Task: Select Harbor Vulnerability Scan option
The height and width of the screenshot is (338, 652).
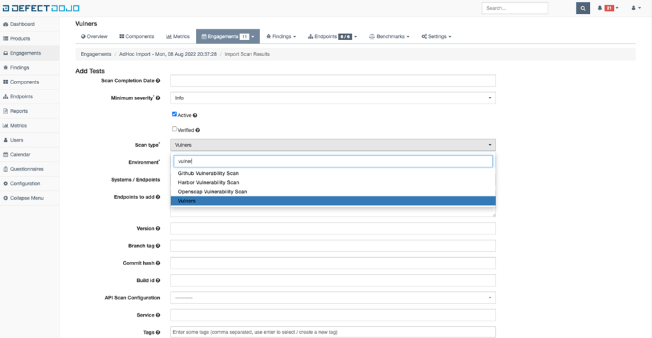Action: 209,182
